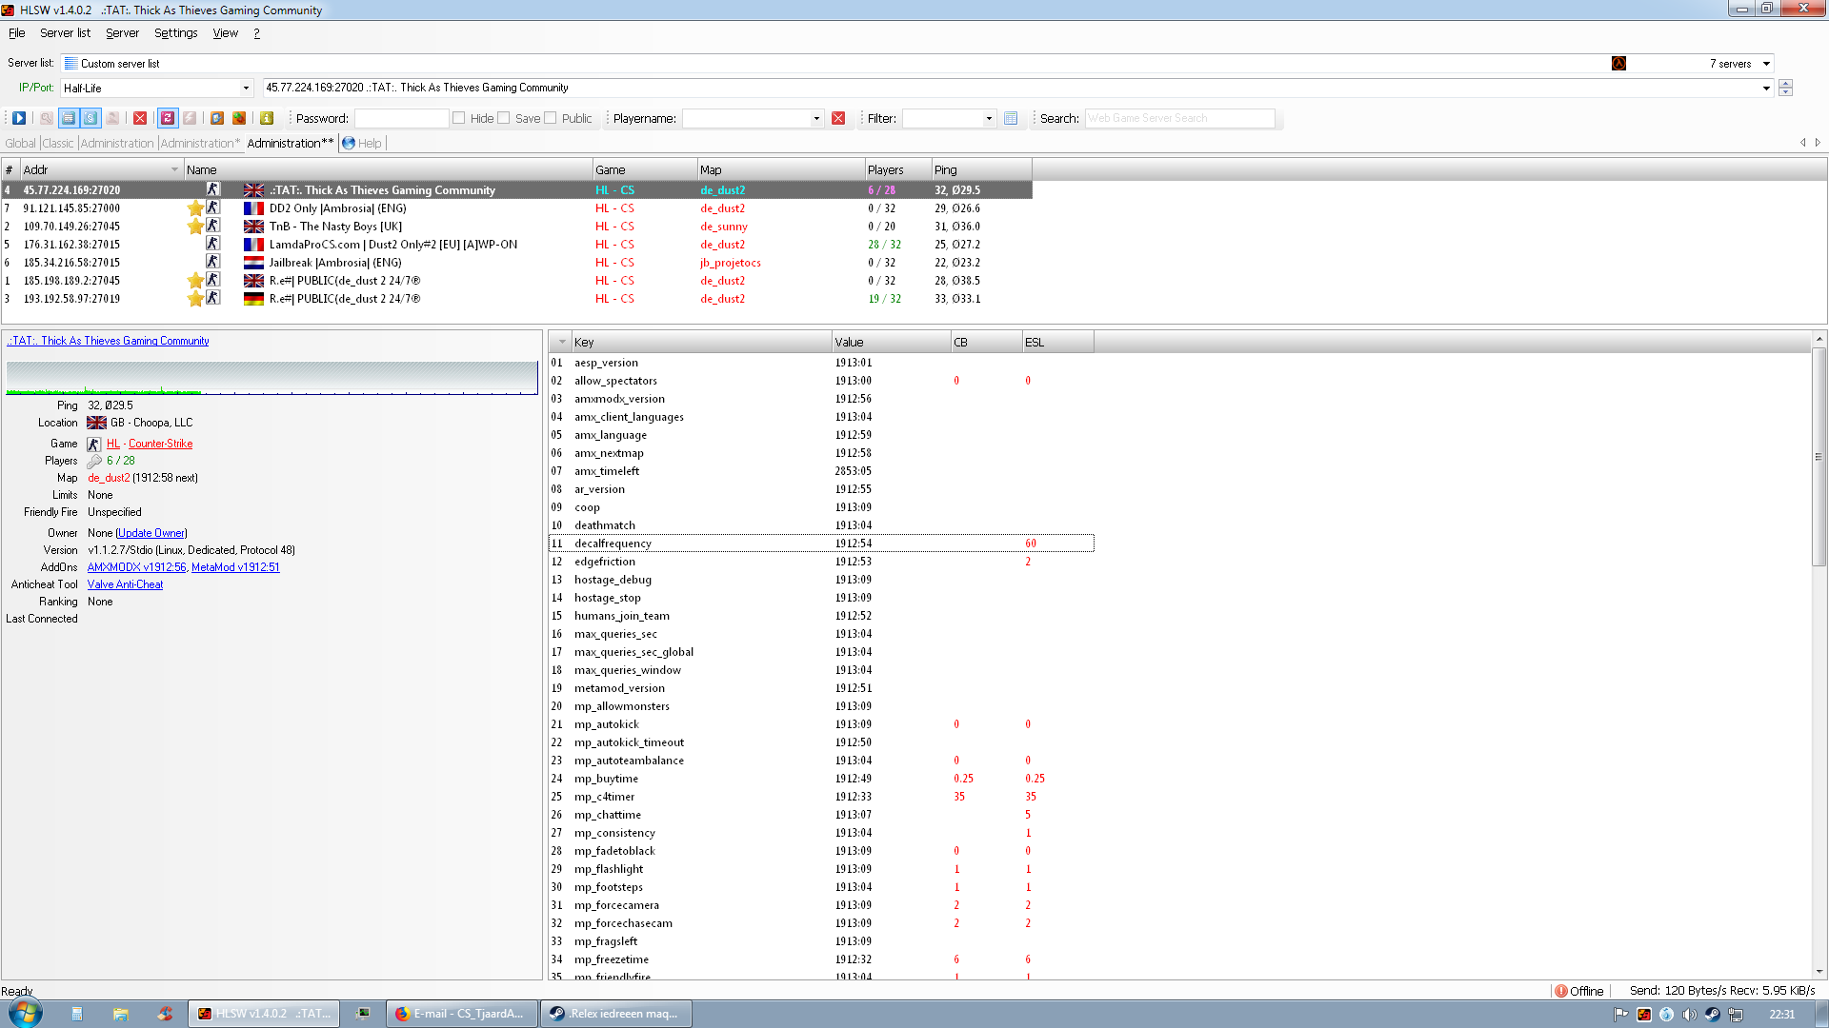Click the Half-Life lambda icon in server list bar
The height and width of the screenshot is (1028, 1829).
point(1618,63)
